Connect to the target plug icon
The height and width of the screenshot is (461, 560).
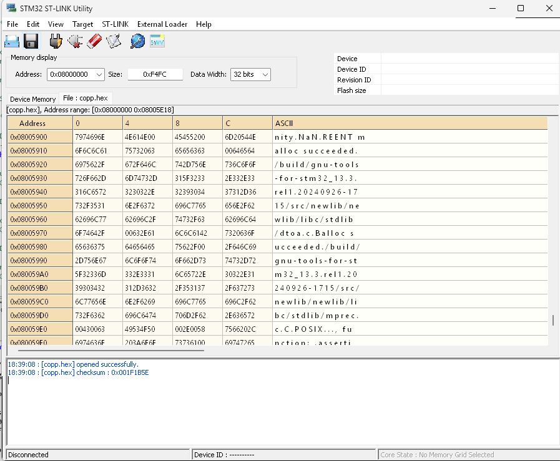click(x=56, y=41)
